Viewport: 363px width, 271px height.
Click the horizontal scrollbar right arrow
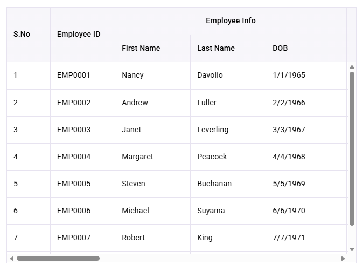[343, 259]
